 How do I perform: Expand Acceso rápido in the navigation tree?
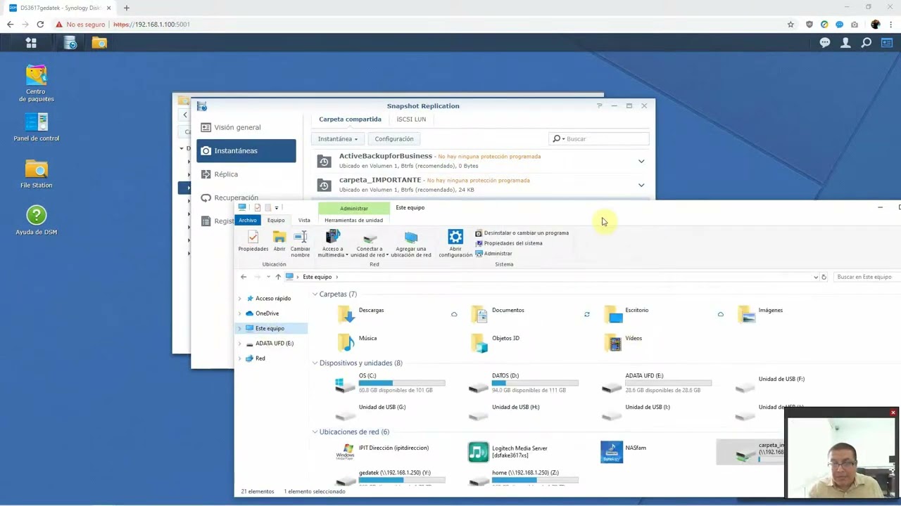coord(240,298)
